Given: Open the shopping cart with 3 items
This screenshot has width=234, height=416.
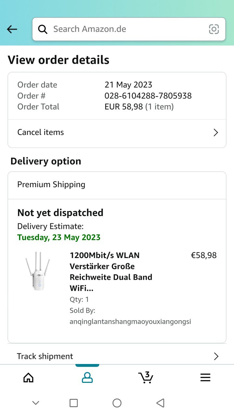Looking at the screenshot, I should [x=146, y=377].
